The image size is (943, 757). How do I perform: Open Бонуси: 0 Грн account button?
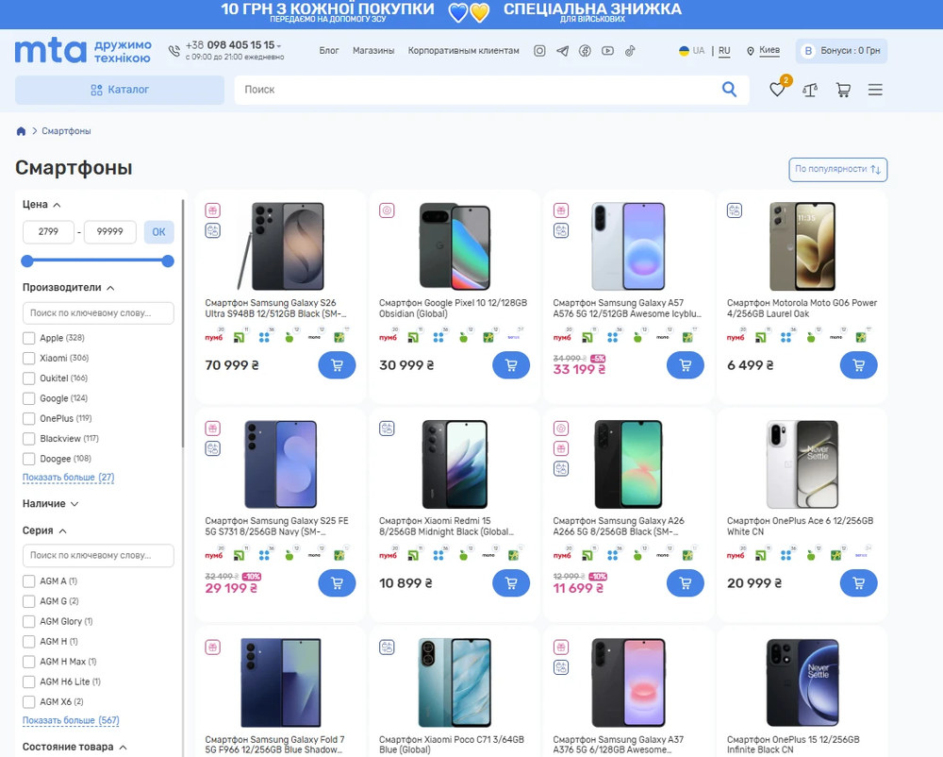click(x=841, y=51)
